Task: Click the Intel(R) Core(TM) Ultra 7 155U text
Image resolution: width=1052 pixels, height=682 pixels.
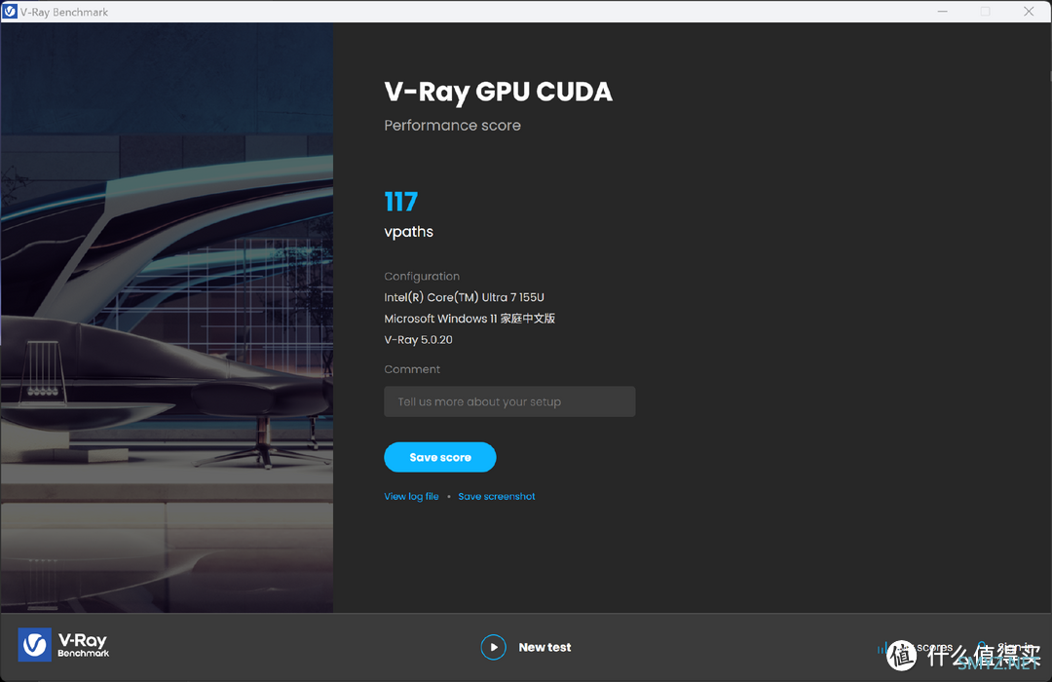Action: point(465,297)
